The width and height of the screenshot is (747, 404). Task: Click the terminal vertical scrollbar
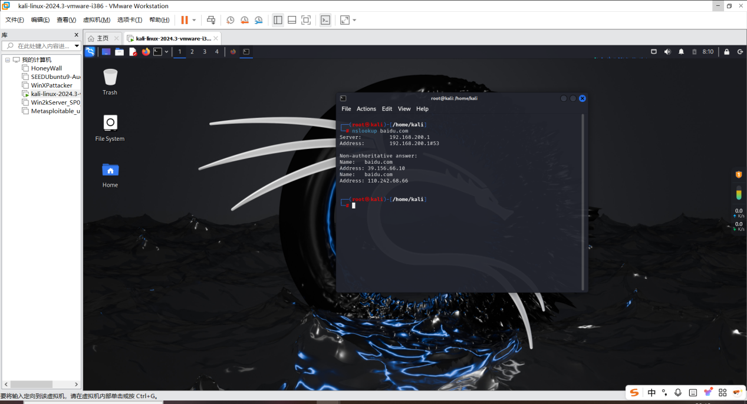[583, 202]
